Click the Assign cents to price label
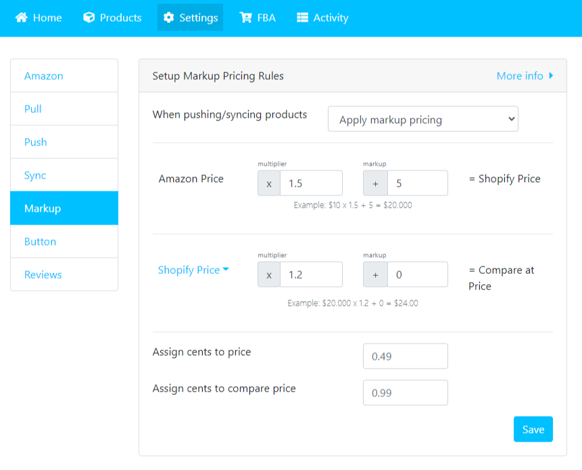 coord(201,352)
